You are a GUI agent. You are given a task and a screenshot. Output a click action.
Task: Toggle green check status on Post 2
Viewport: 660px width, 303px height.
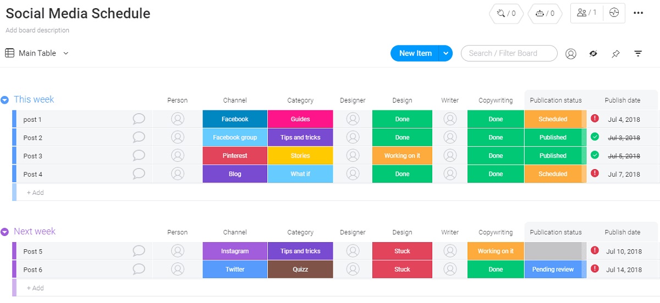point(595,137)
